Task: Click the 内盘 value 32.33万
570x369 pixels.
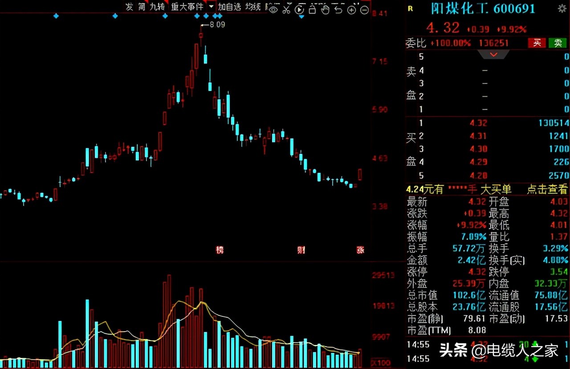Action: (551, 283)
